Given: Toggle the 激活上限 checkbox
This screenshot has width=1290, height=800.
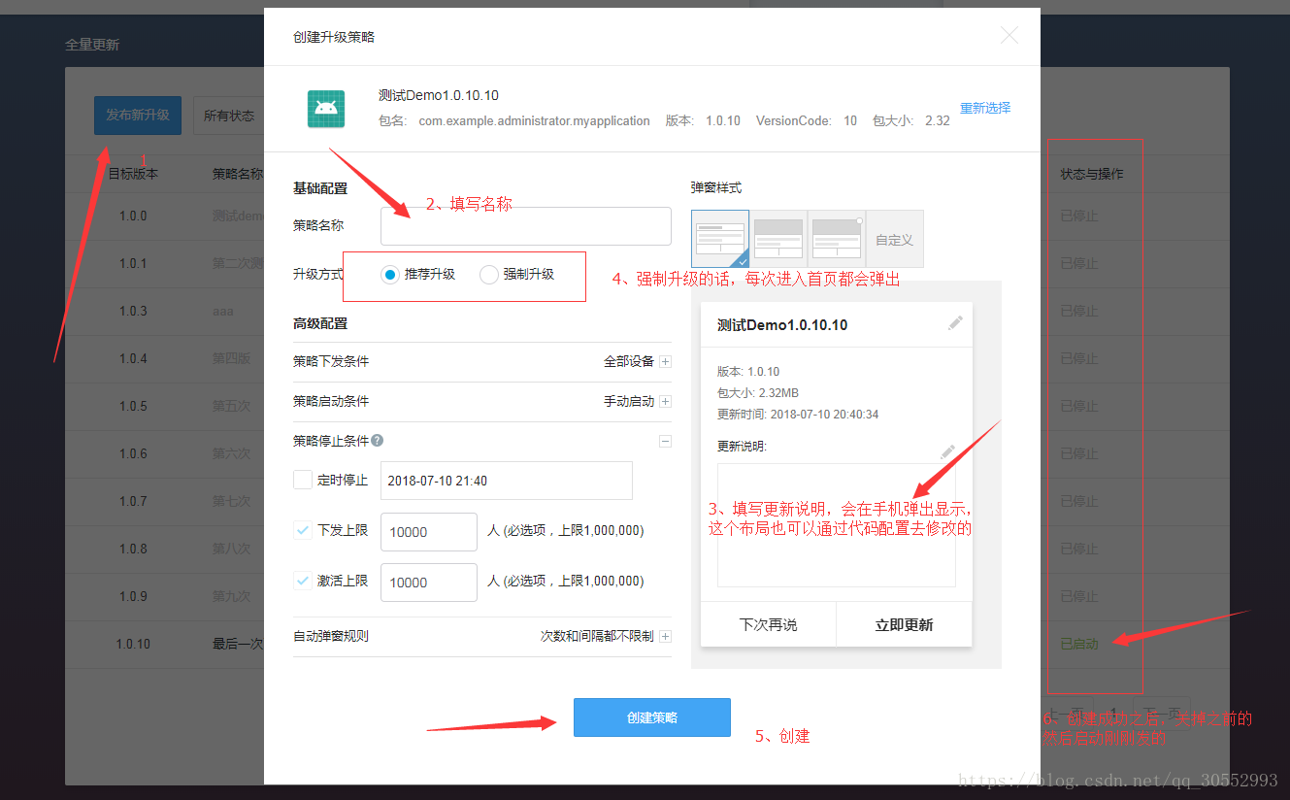Looking at the screenshot, I should (303, 581).
